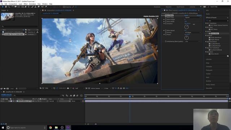Select the Selection arrow tool

[3, 7]
